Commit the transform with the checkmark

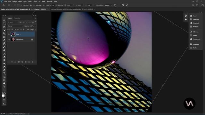point(127,5)
